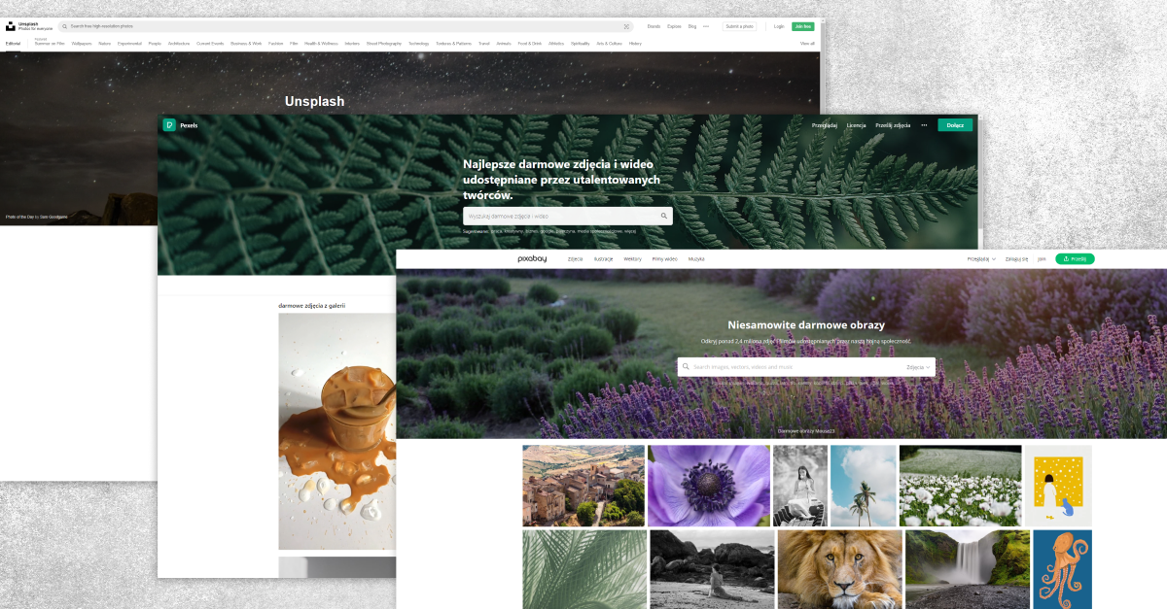Click the Pexels green logo icon
The image size is (1167, 609).
pyautogui.click(x=169, y=125)
